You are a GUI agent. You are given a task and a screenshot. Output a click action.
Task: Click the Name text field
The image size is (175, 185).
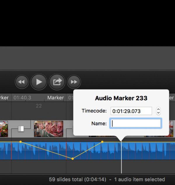click(x=136, y=123)
